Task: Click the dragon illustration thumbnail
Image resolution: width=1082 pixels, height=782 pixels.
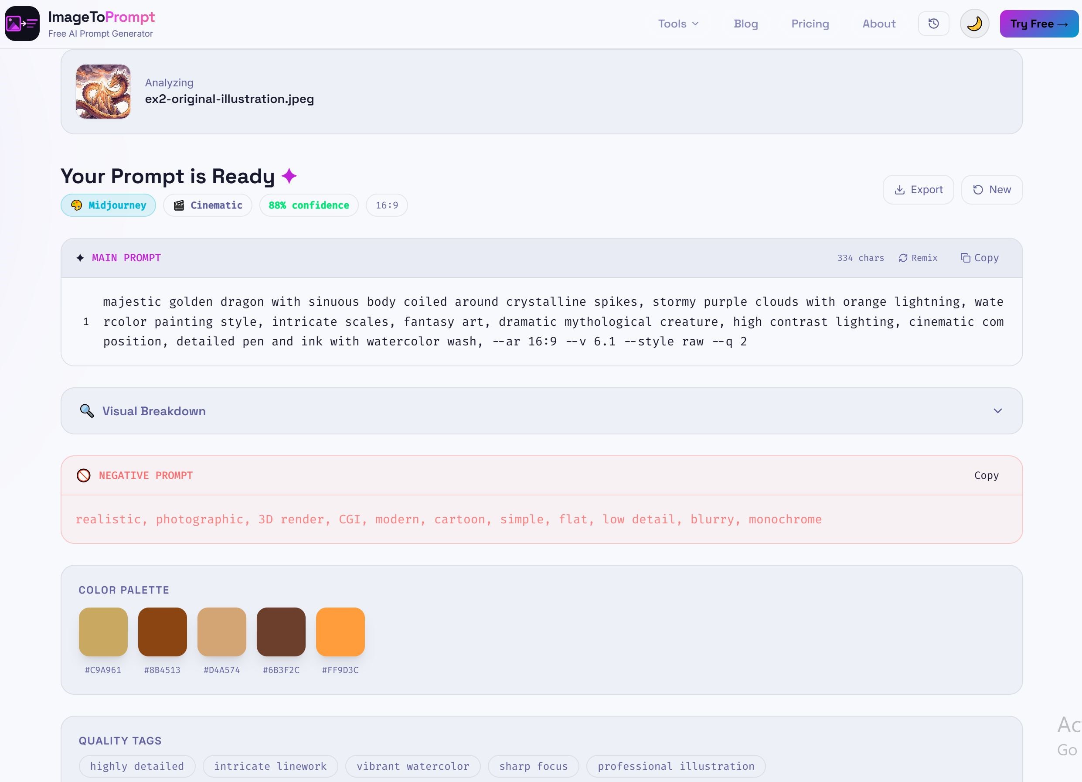Action: (103, 92)
